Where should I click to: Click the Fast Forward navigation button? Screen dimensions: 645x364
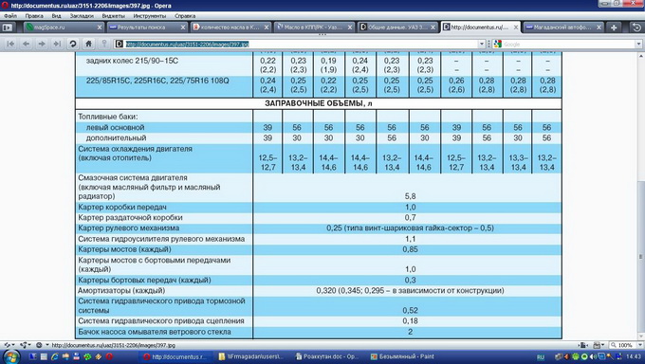pyautogui.click(x=57, y=44)
